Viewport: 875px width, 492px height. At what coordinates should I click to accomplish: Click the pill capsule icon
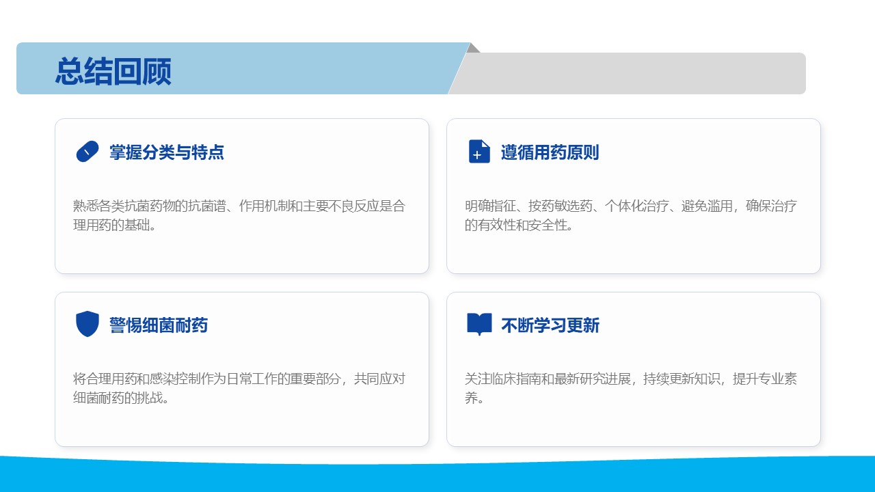(x=87, y=152)
